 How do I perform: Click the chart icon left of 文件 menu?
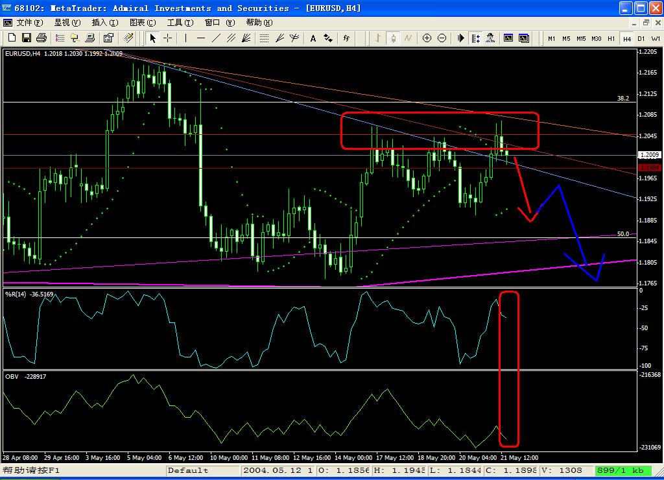[x=8, y=23]
